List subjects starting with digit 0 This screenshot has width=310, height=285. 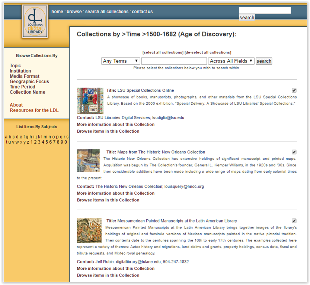(x=65, y=142)
